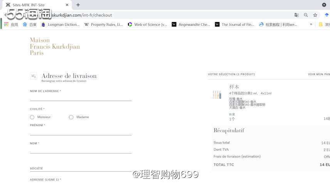Click the browser profile dropdown icon
Image resolution: width=330 pixels, height=189 pixels.
point(324,5)
